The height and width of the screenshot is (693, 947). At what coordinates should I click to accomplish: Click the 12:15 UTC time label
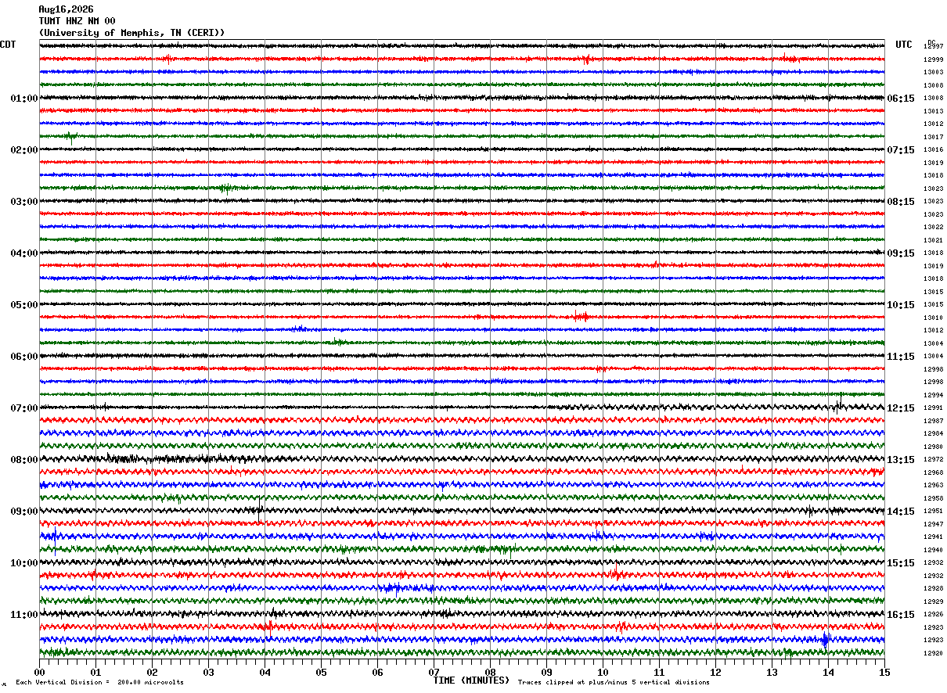901,408
